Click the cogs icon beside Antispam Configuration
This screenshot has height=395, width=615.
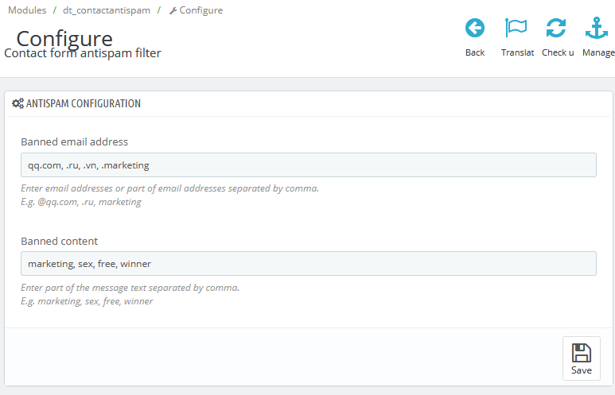(18, 104)
